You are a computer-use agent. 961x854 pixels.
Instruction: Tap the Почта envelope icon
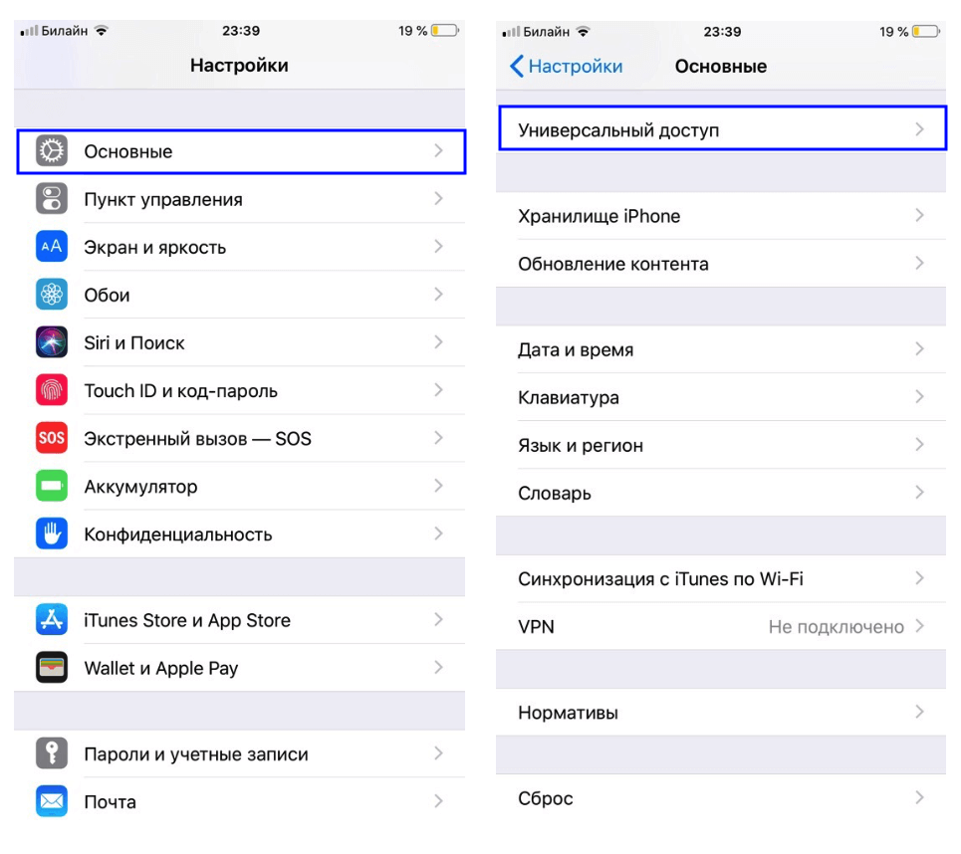pyautogui.click(x=52, y=800)
